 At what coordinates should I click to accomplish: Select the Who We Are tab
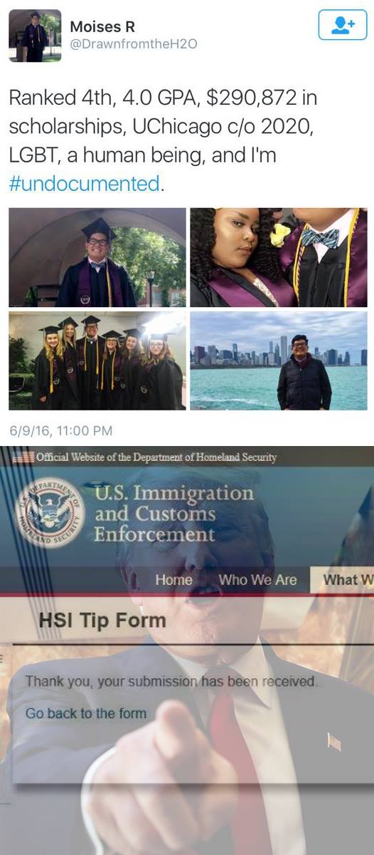coord(257,580)
